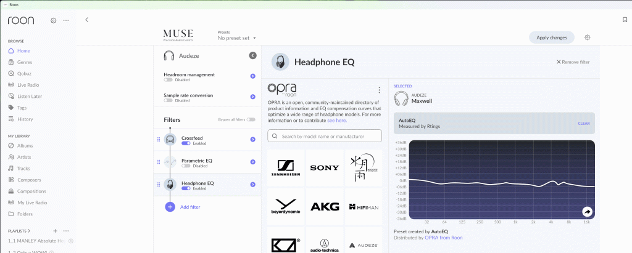Viewport: 632px width, 253px height.
Task: Open Compositions in My Library
Action: point(31,191)
